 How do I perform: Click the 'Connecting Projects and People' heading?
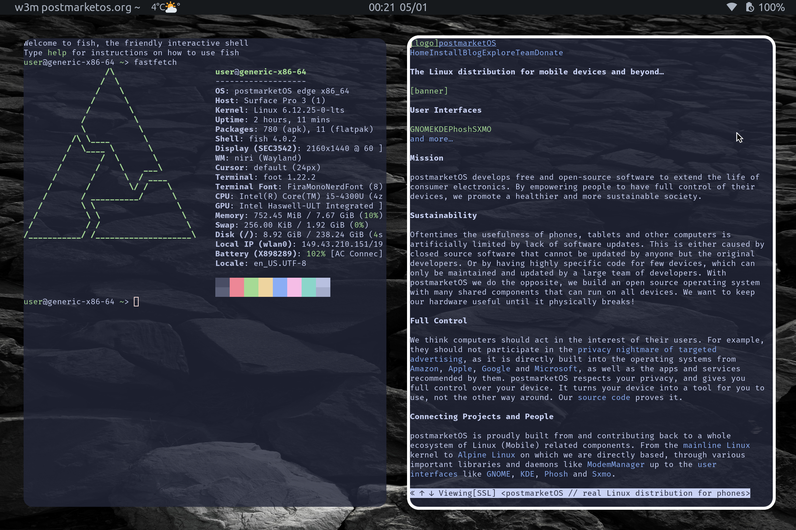(x=482, y=417)
